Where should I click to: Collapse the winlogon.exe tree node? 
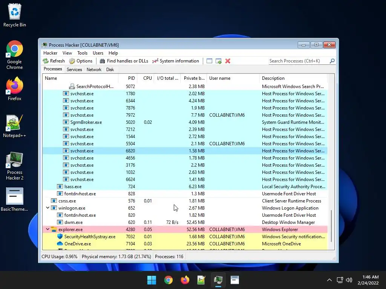click(48, 208)
